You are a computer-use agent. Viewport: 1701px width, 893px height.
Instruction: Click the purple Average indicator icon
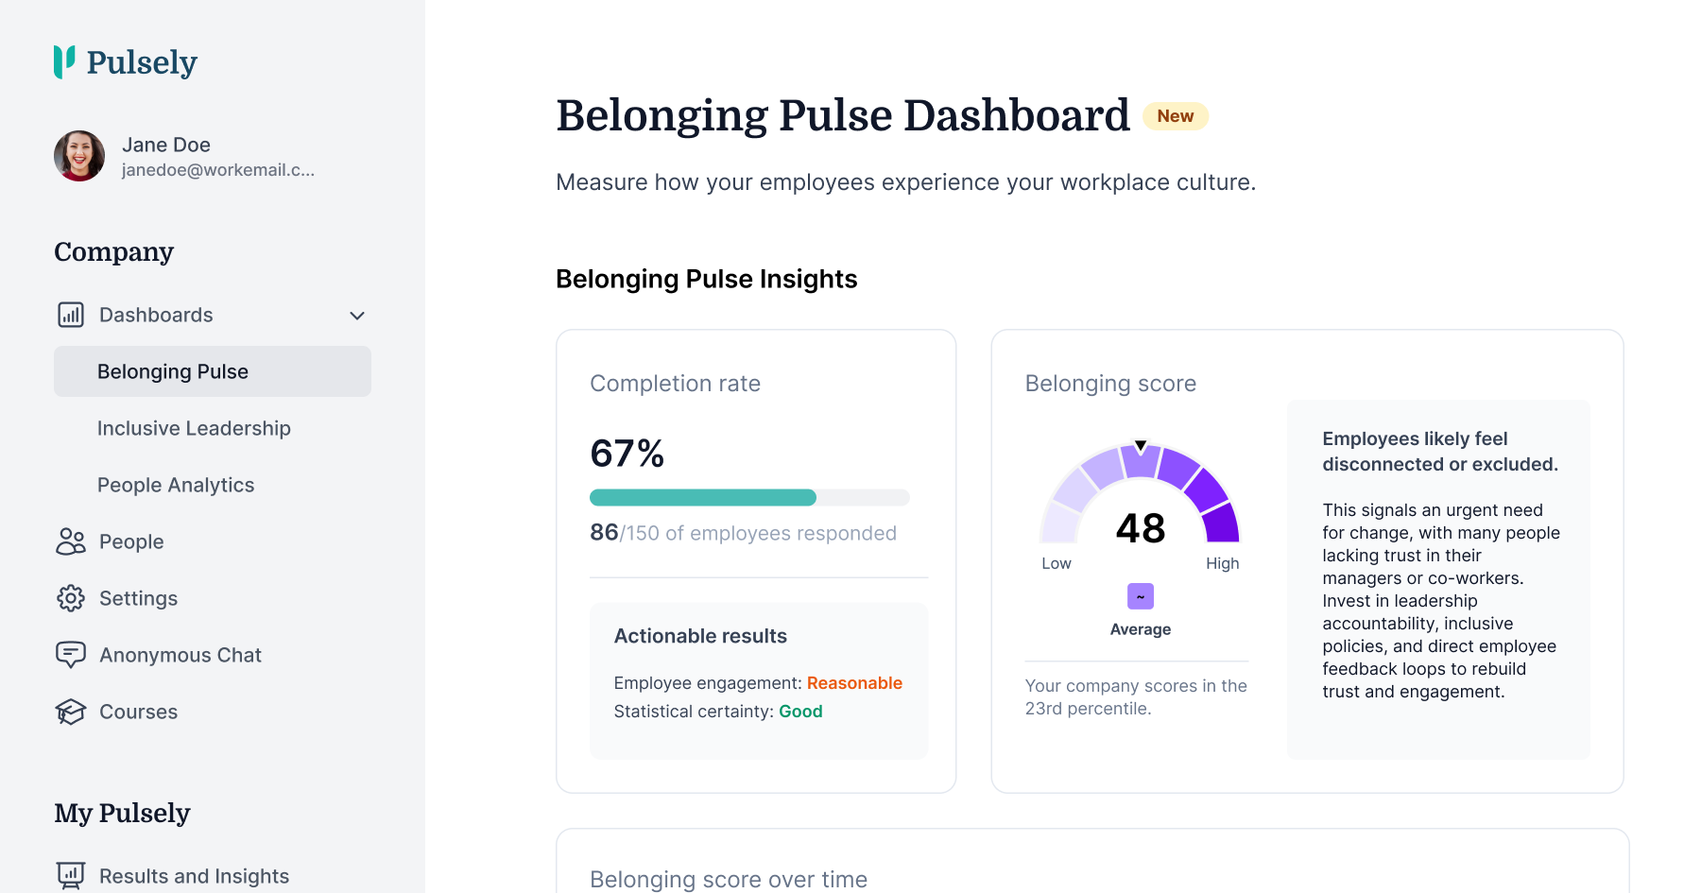pyautogui.click(x=1141, y=596)
